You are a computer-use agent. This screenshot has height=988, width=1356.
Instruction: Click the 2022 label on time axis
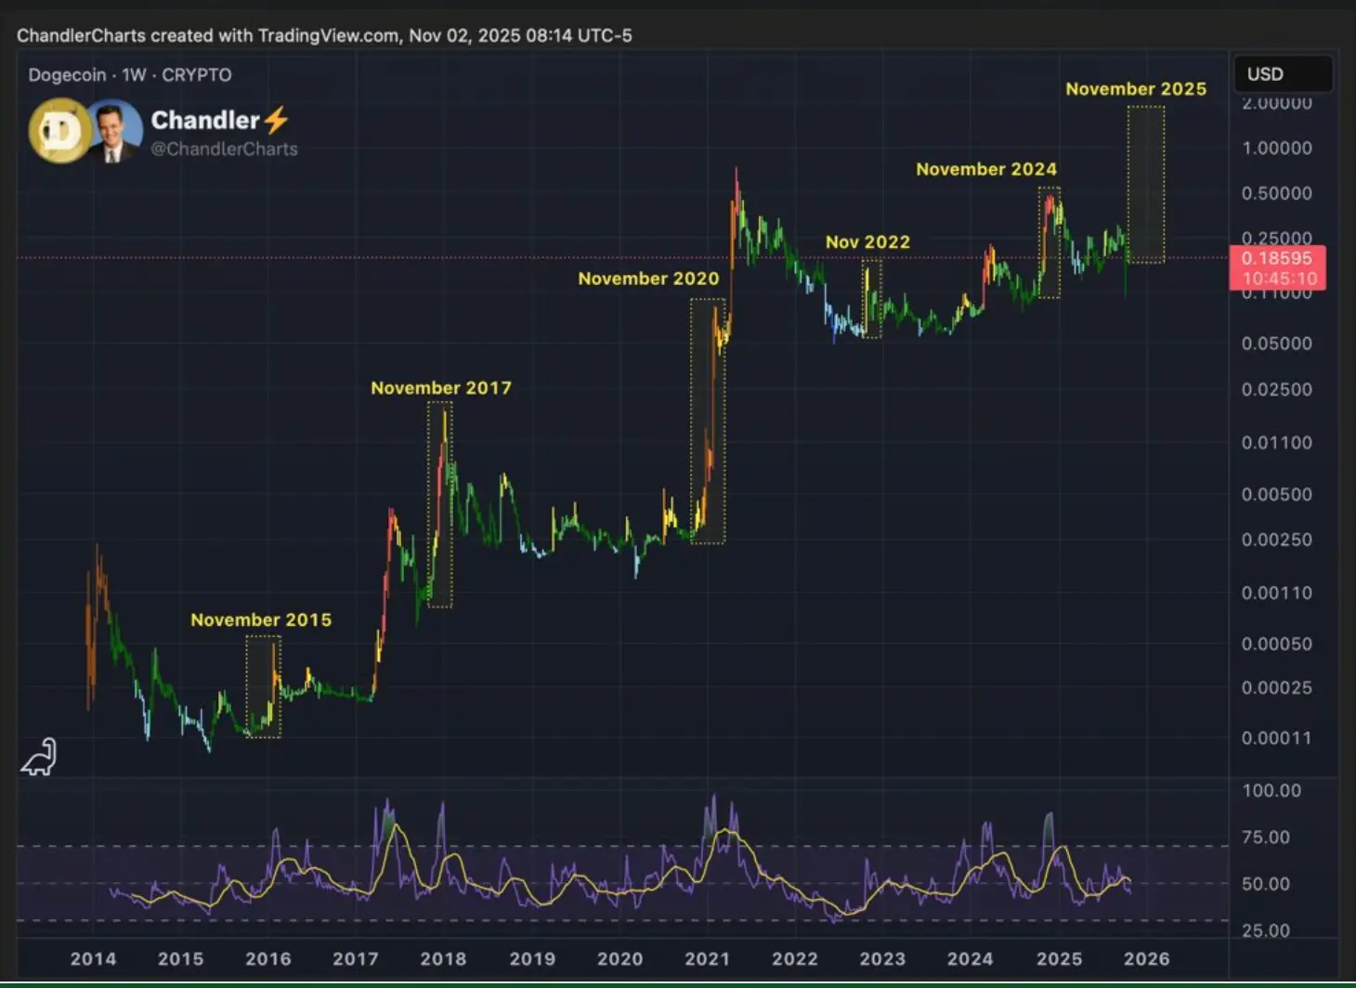point(794,958)
